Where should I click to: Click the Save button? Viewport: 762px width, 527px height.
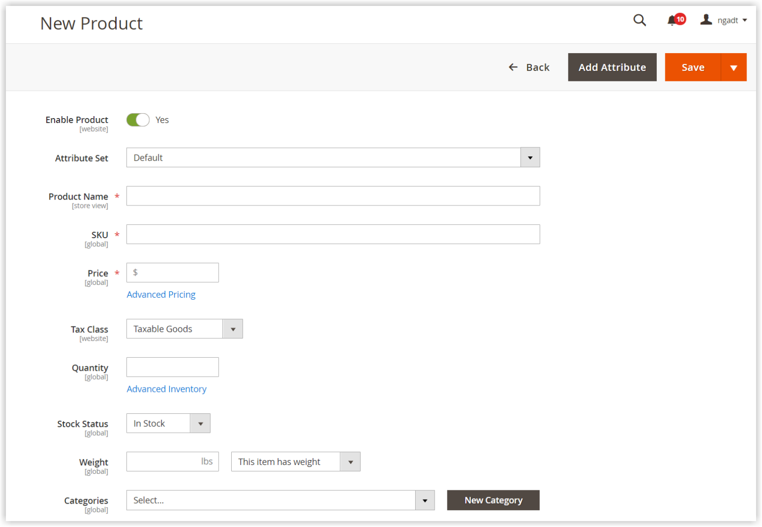(694, 67)
